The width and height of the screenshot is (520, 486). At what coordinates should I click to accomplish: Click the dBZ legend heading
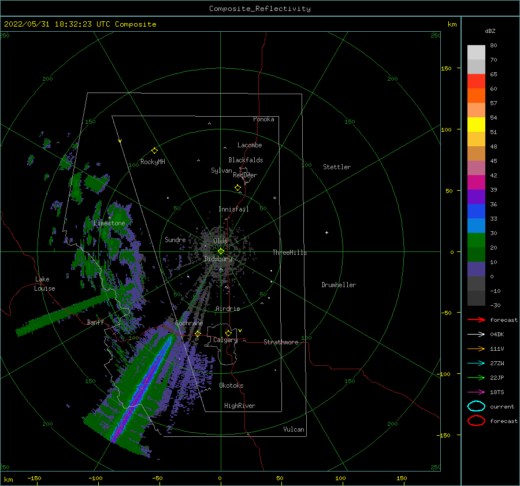pyautogui.click(x=490, y=31)
